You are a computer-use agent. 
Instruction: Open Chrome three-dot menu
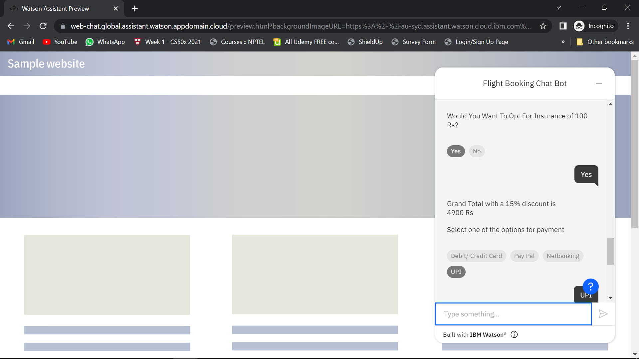pyautogui.click(x=628, y=26)
